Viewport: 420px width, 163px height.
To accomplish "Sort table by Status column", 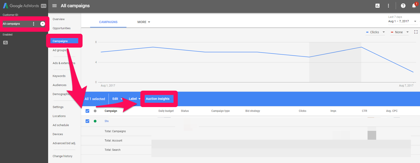I will click(x=185, y=111).
